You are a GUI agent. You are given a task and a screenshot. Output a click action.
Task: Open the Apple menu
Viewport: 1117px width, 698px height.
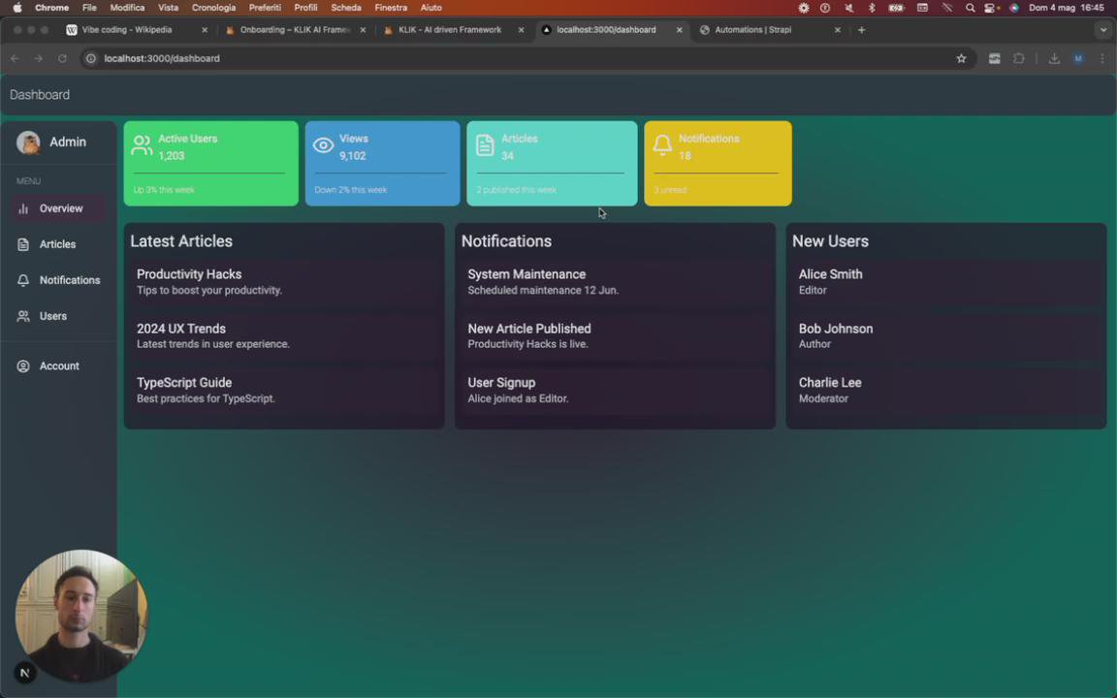tap(17, 8)
